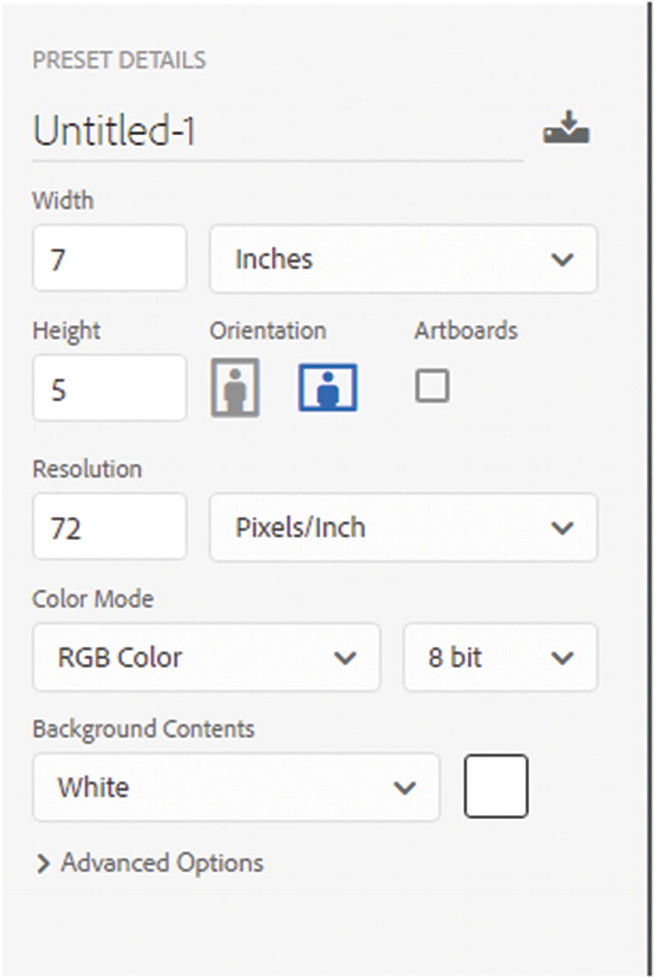This screenshot has height=978, width=654.
Task: Click the background color swatch
Action: (x=496, y=786)
